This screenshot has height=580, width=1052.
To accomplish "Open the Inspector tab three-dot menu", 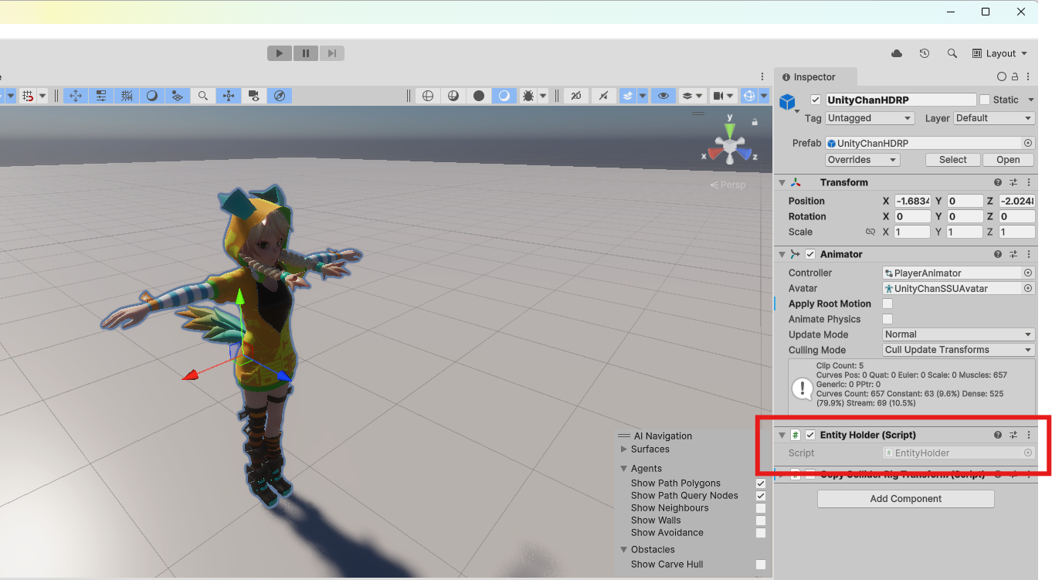I will tap(1029, 77).
